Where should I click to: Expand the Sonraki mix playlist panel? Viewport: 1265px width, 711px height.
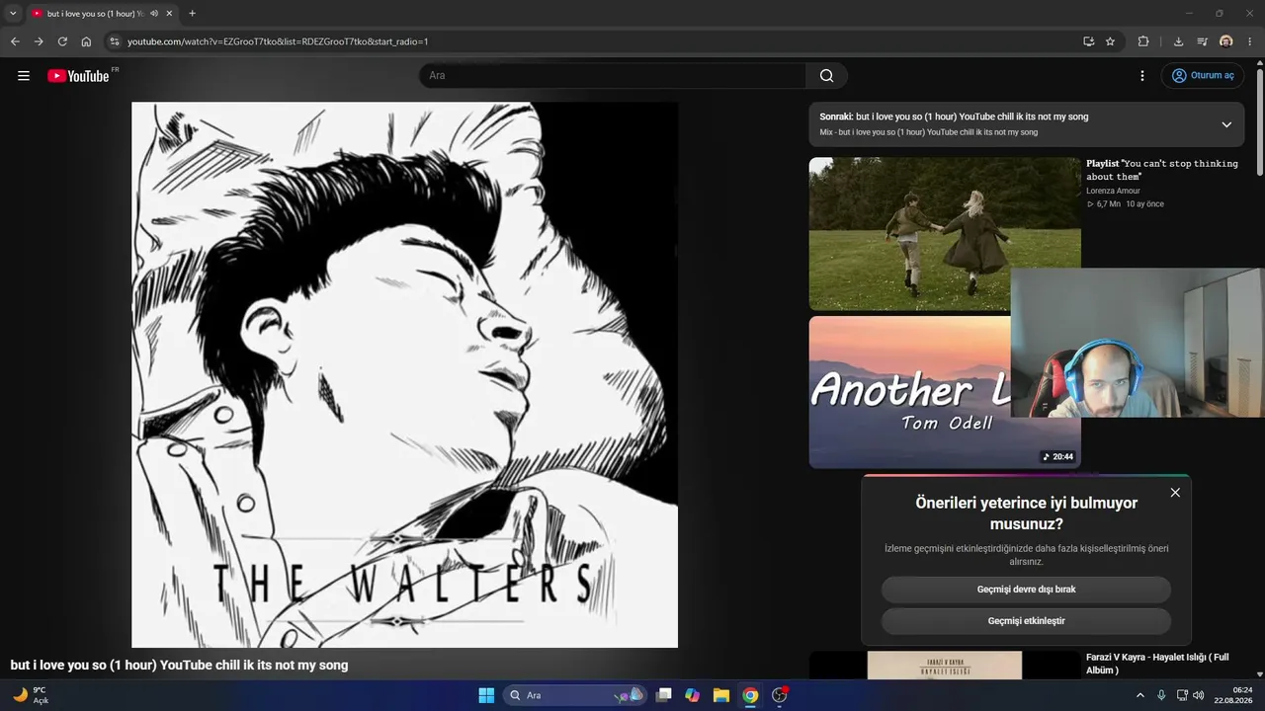click(1226, 124)
